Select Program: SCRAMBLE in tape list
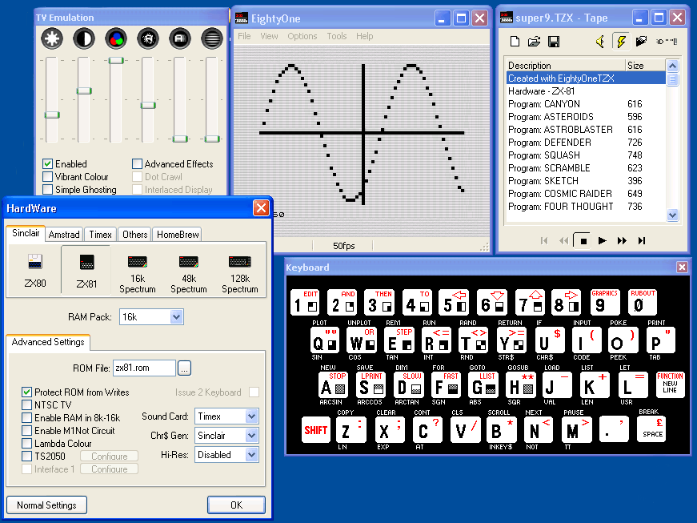 [586, 168]
